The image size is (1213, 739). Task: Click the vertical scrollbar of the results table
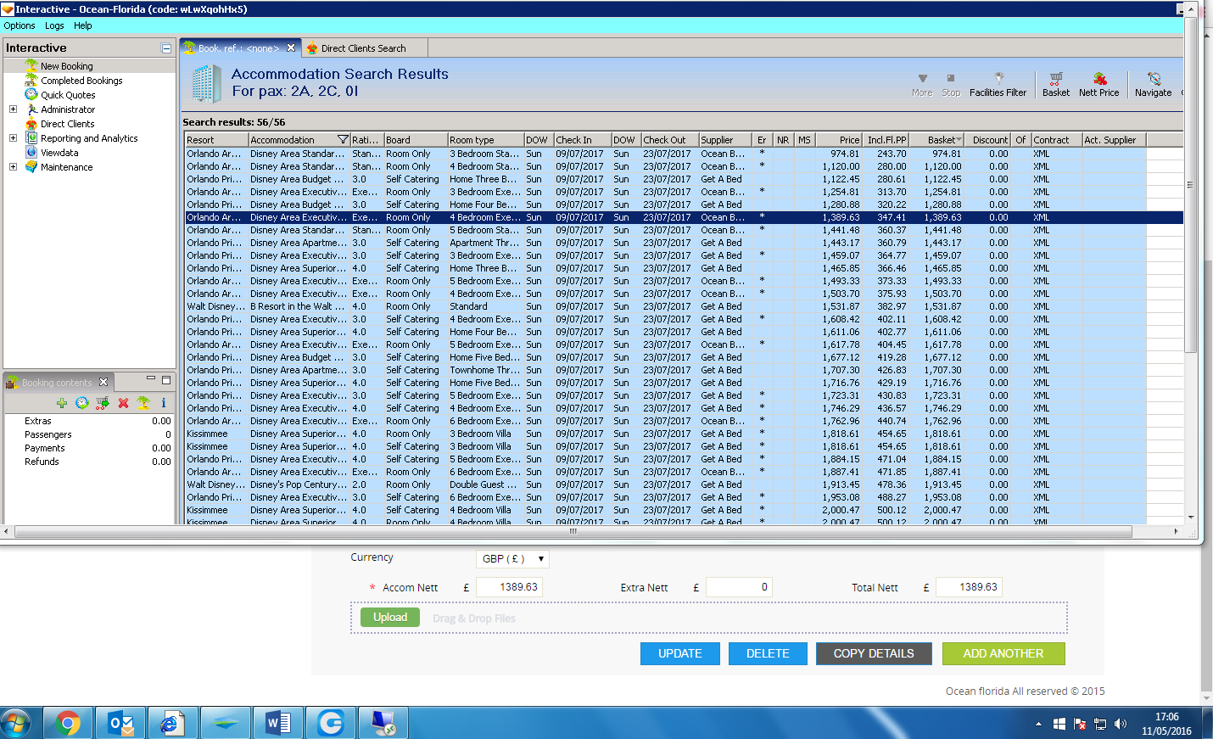coord(1190,184)
